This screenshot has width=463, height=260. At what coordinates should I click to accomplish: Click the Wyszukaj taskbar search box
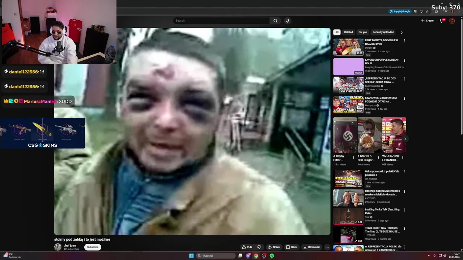click(x=216, y=256)
